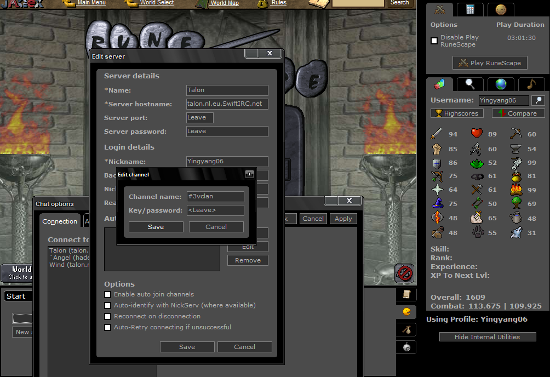Open the clock timer tab
The height and width of the screenshot is (377, 550).
[501, 9]
